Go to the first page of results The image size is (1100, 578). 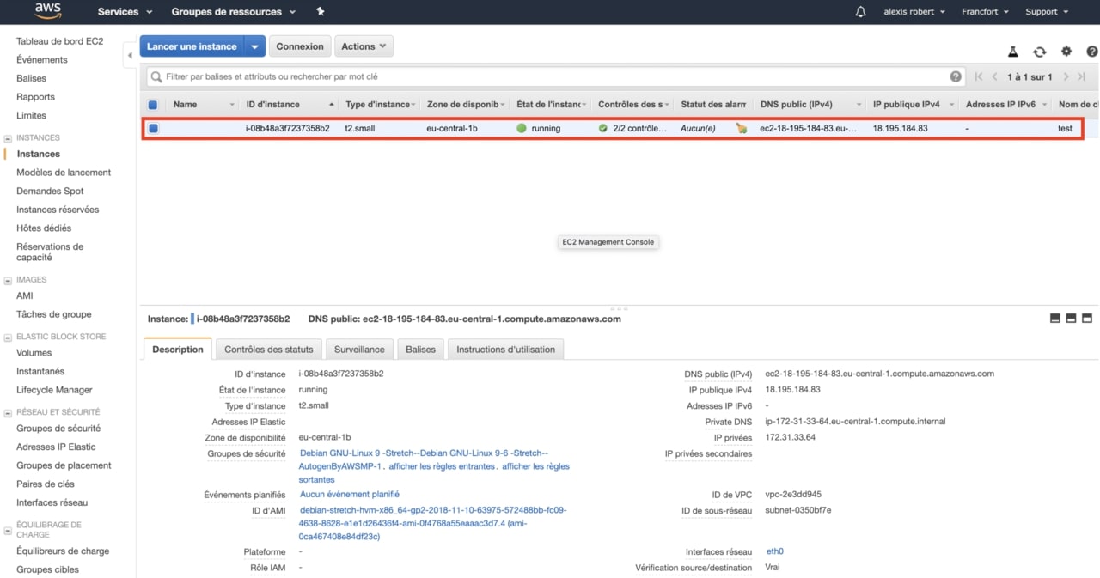pos(979,76)
